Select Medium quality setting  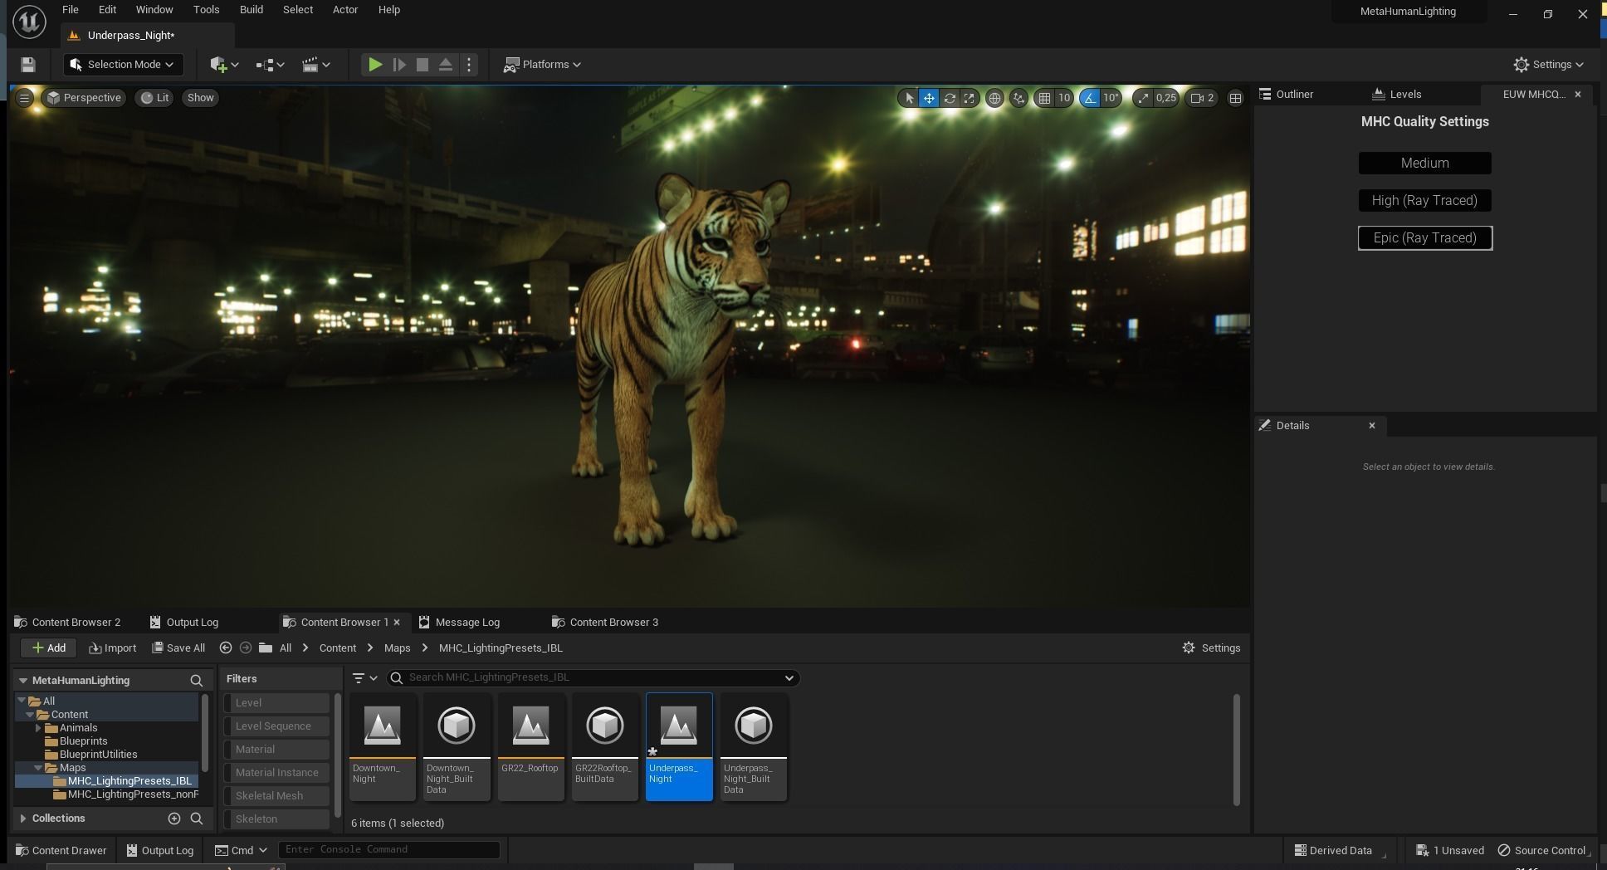(x=1424, y=164)
